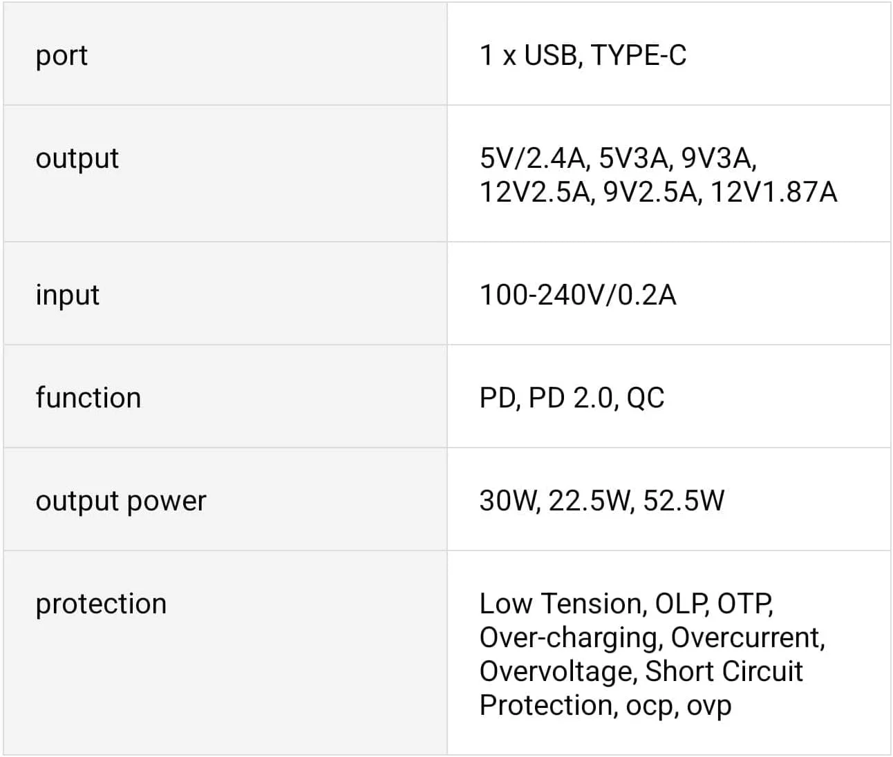Select the "Overcurrent" protection text

click(x=746, y=638)
